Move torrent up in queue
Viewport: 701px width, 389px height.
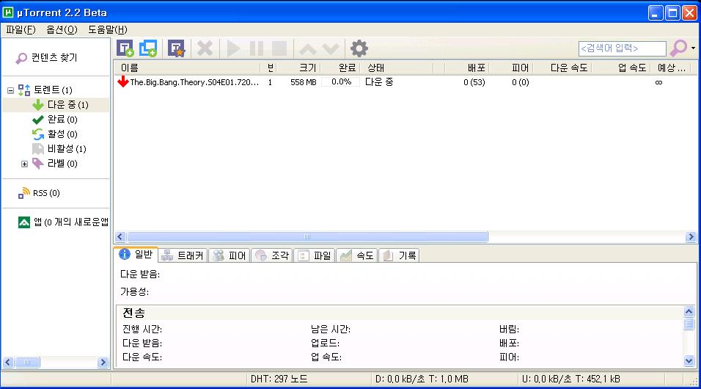click(x=307, y=48)
